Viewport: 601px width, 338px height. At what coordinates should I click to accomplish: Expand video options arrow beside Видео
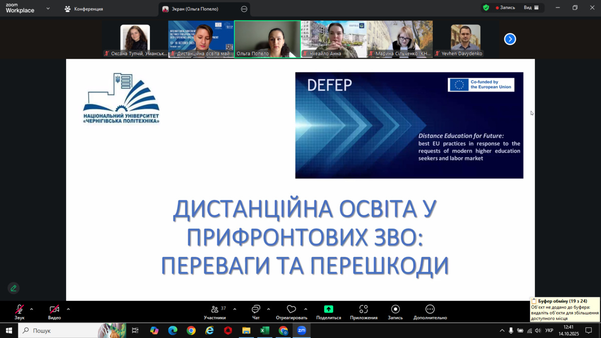pyautogui.click(x=68, y=309)
